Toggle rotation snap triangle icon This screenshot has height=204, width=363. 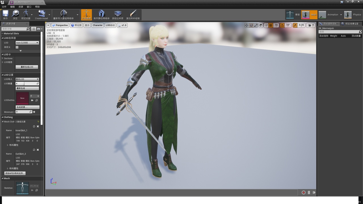tap(282, 25)
